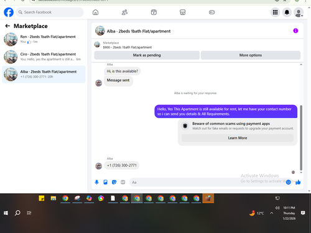Click Ron's conversation listing thumbnail
The width and height of the screenshot is (311, 233).
pos(11,39)
